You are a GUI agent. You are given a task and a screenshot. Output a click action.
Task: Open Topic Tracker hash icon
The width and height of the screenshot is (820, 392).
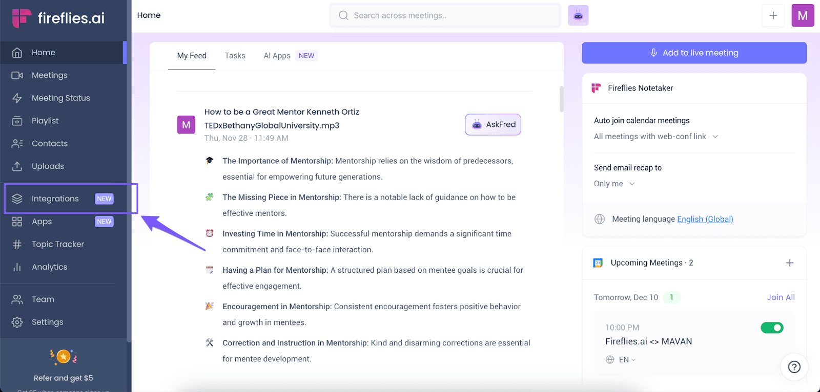[17, 244]
